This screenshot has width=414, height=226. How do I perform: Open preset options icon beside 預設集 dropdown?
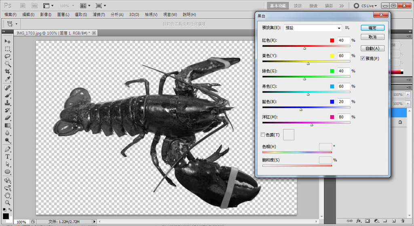(x=347, y=28)
